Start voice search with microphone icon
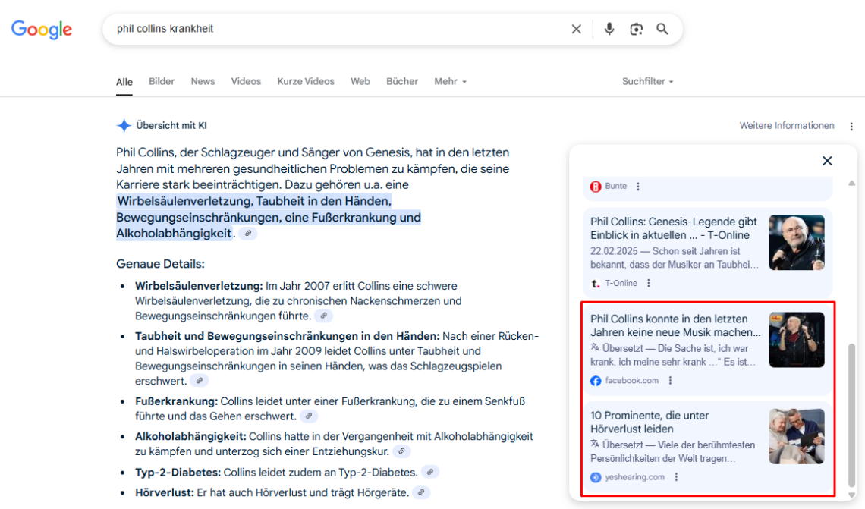Screen dimensions: 865x509 tap(609, 29)
